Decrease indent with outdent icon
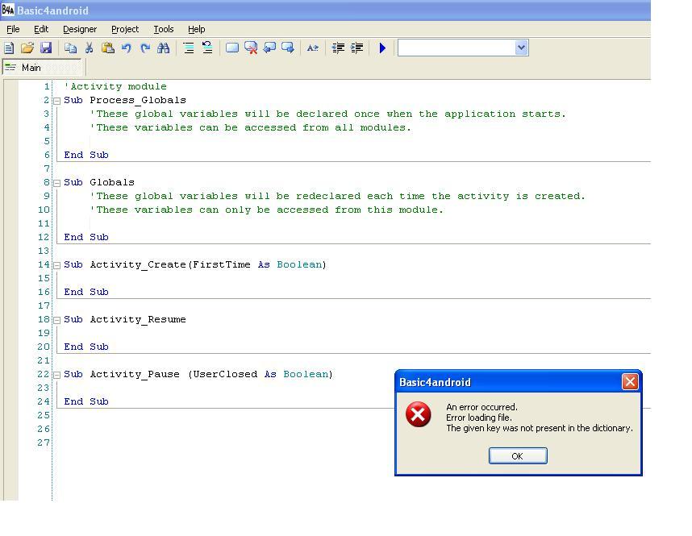The image size is (692, 536). pyautogui.click(x=338, y=48)
